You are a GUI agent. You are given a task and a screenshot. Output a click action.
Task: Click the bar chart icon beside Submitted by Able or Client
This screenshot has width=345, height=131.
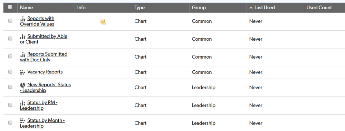click(23, 37)
